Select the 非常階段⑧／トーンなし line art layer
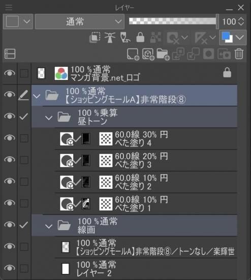 (146, 247)
